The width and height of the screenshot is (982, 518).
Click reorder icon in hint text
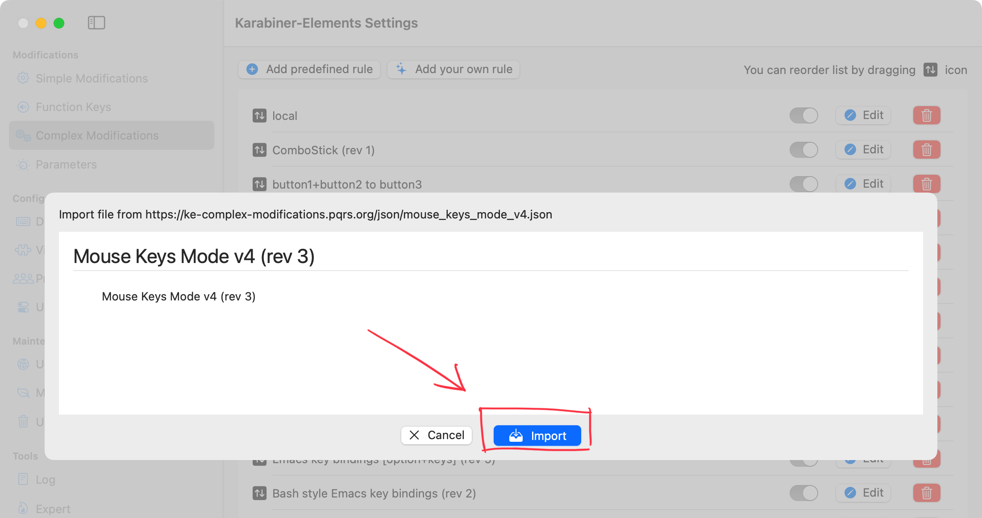pos(930,70)
